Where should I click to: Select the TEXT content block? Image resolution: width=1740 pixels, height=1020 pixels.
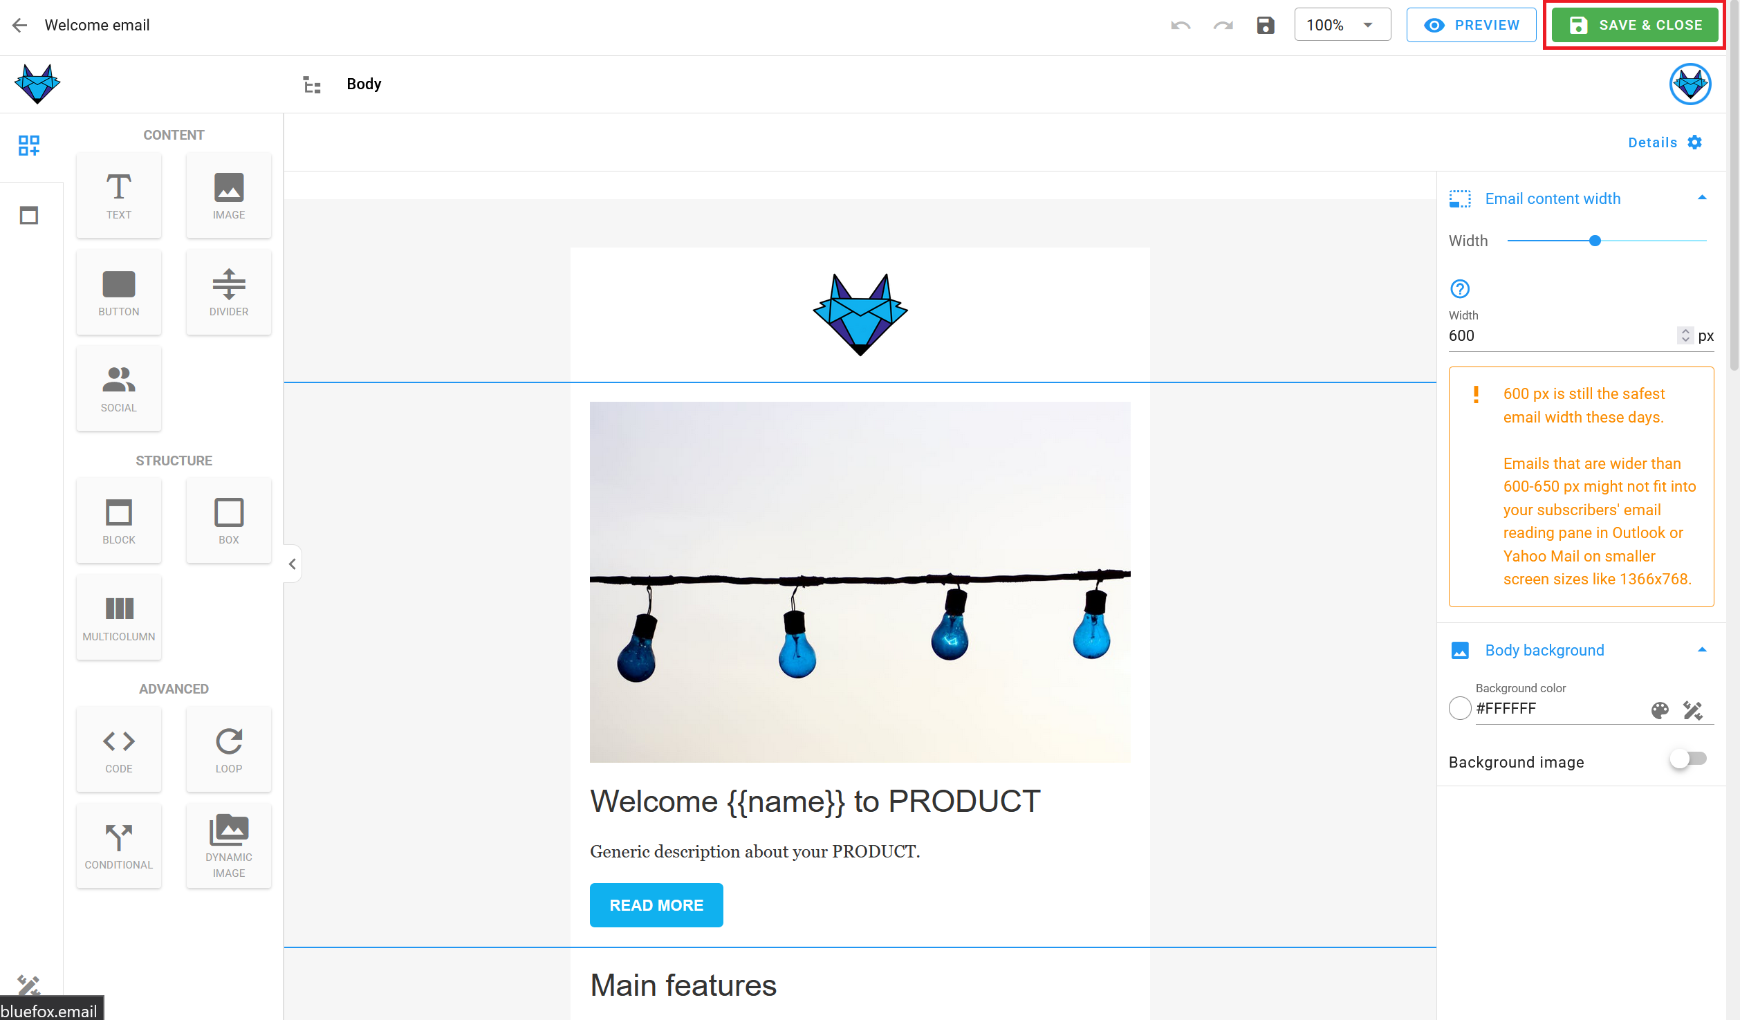point(118,195)
